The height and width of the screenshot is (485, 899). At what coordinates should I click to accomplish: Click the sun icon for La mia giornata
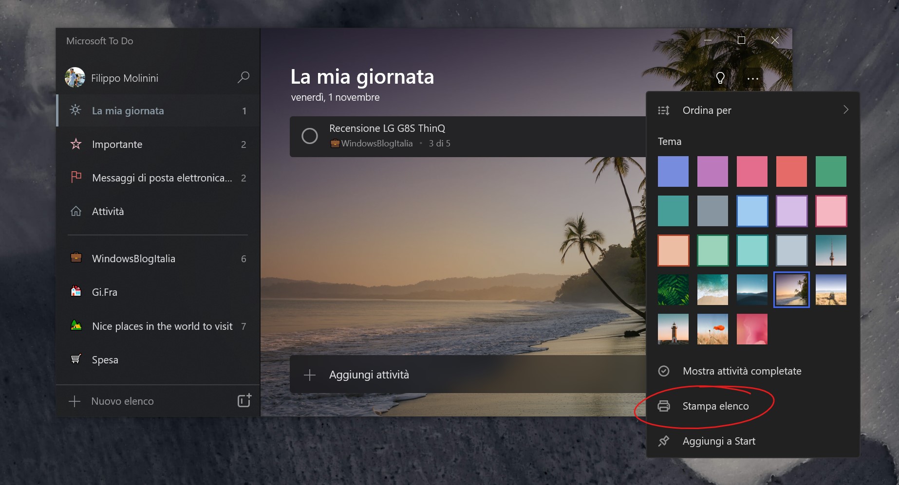(75, 110)
